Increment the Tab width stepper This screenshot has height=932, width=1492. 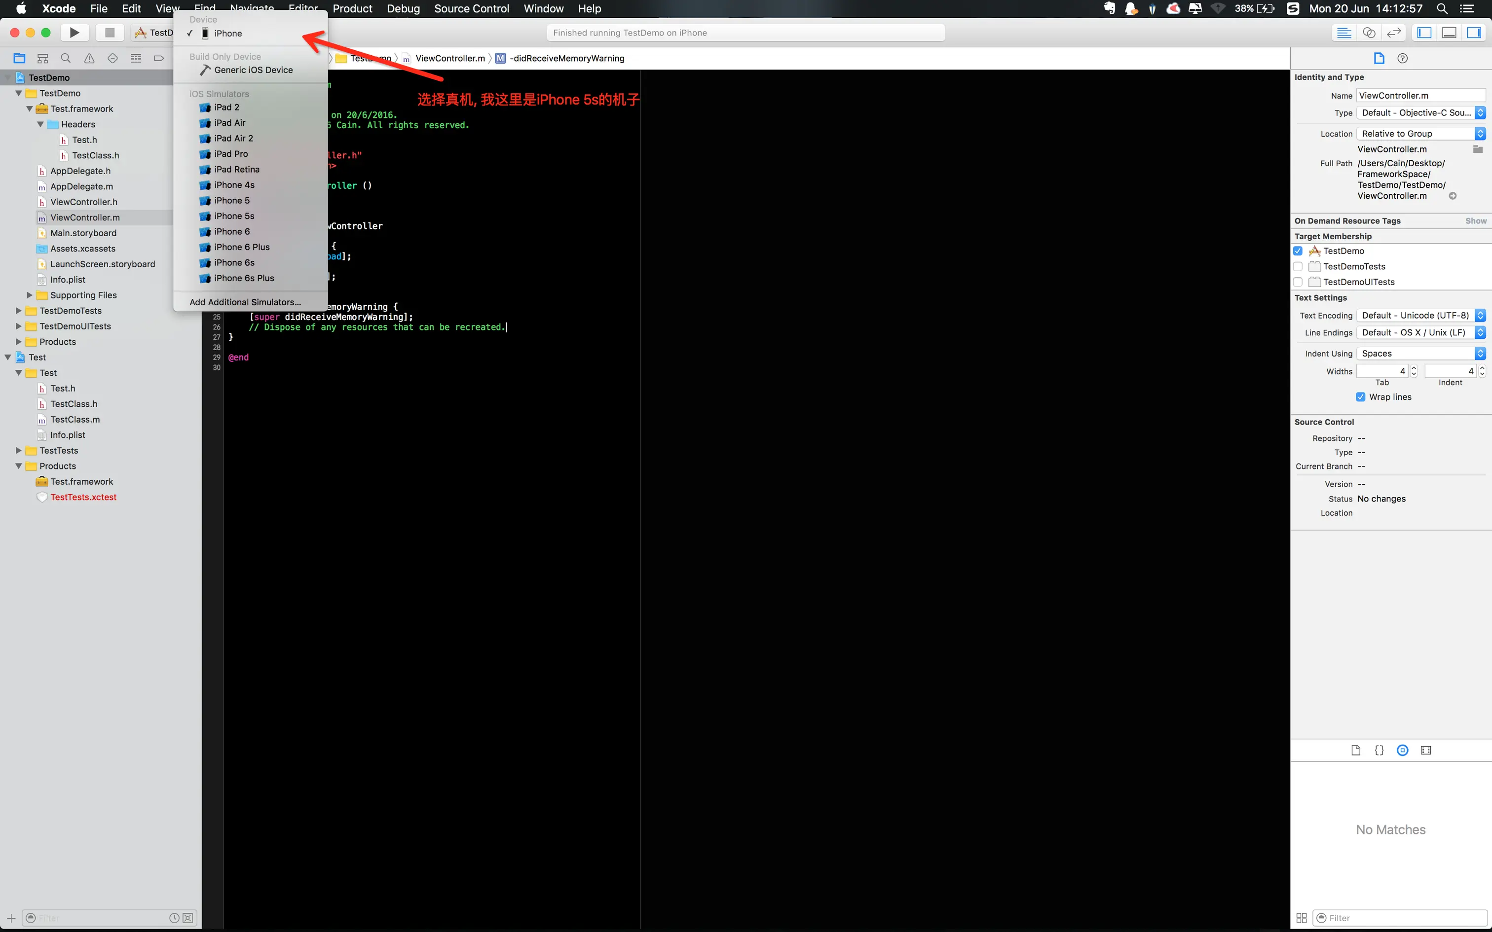[x=1415, y=368]
